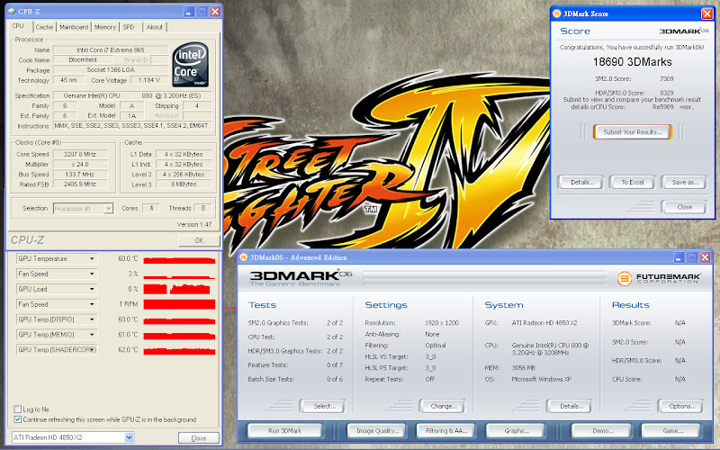Open Graphs button in 3DMark06

click(x=516, y=431)
